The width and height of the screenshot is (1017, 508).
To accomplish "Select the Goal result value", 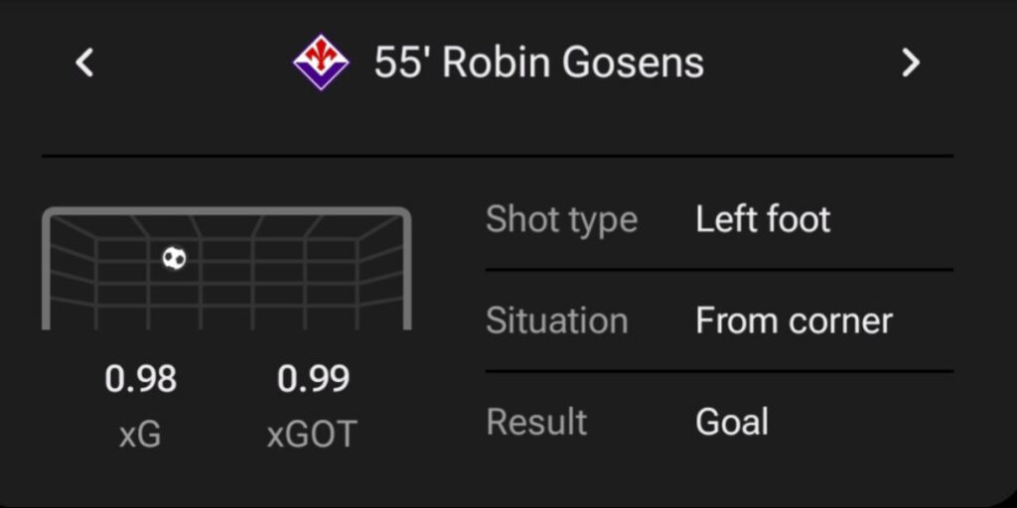I will 732,422.
